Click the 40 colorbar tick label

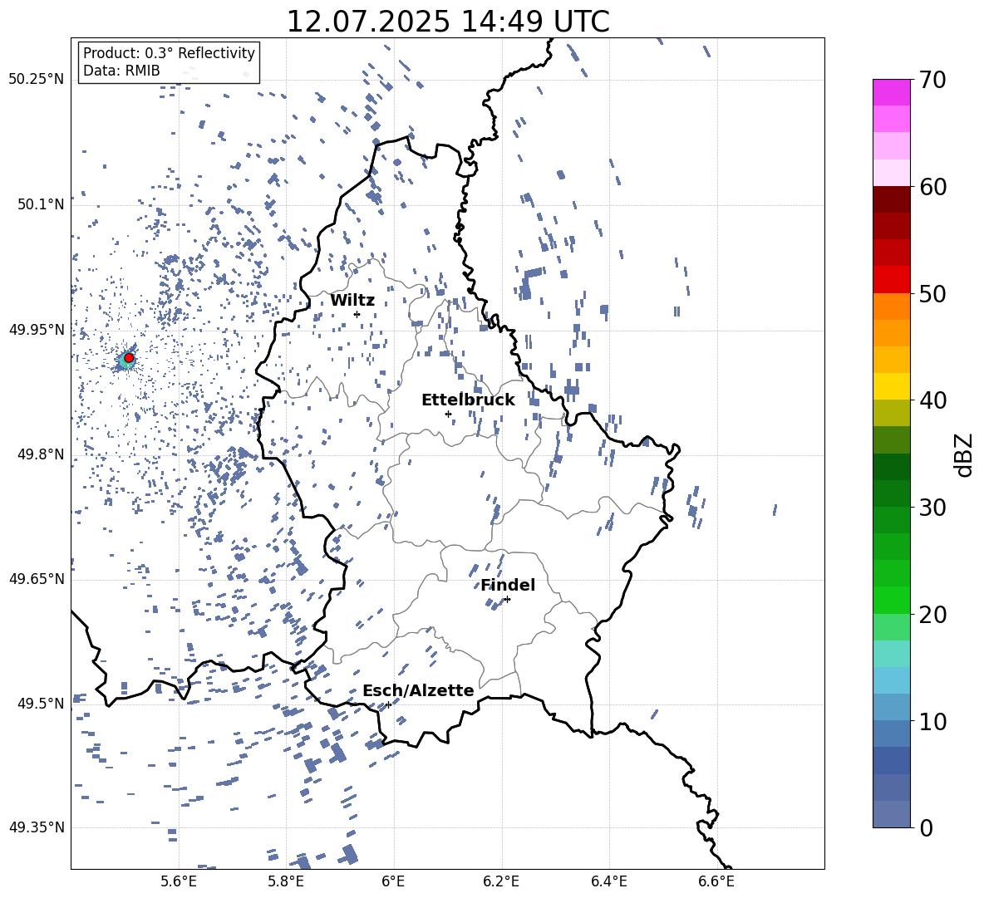[932, 400]
